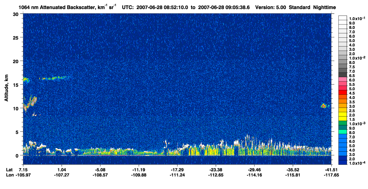Click the 'UTC:' label in the header
368x189 pixels.
(128, 7)
